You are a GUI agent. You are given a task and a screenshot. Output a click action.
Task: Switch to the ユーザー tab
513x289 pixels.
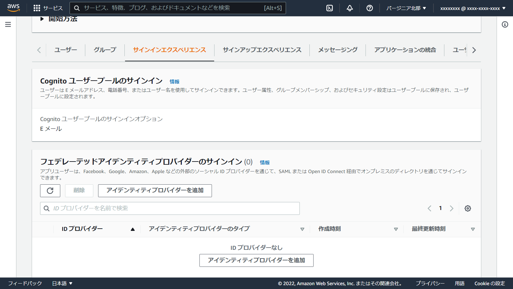[65, 50]
